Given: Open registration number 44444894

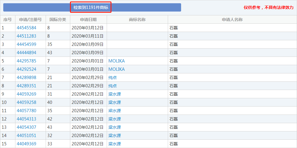Looking at the screenshot, I should [x=26, y=53].
